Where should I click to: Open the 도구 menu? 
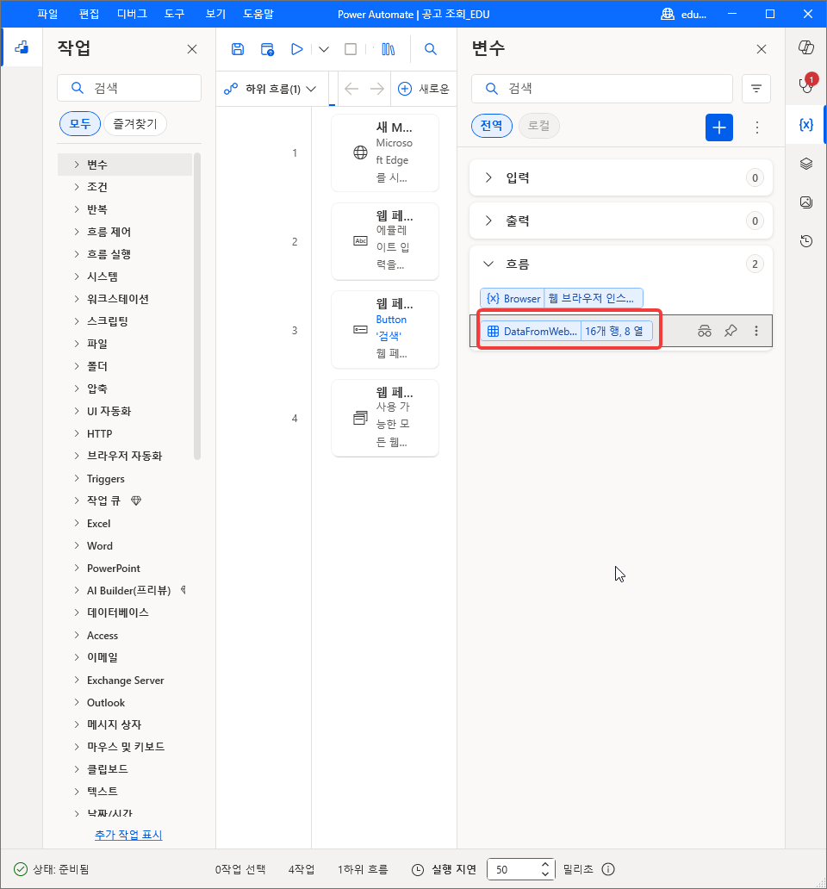(x=175, y=14)
